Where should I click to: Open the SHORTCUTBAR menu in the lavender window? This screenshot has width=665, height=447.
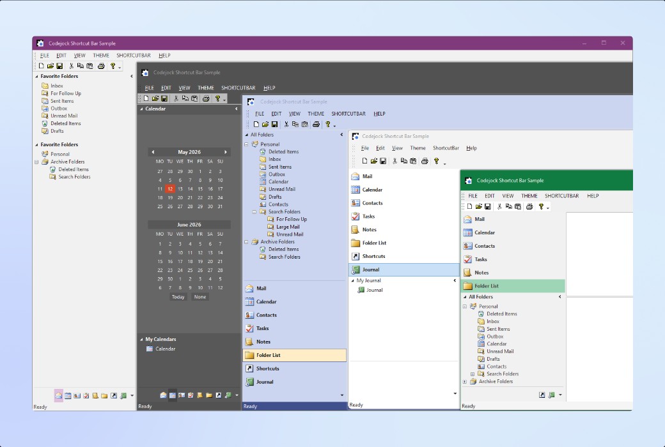point(348,114)
